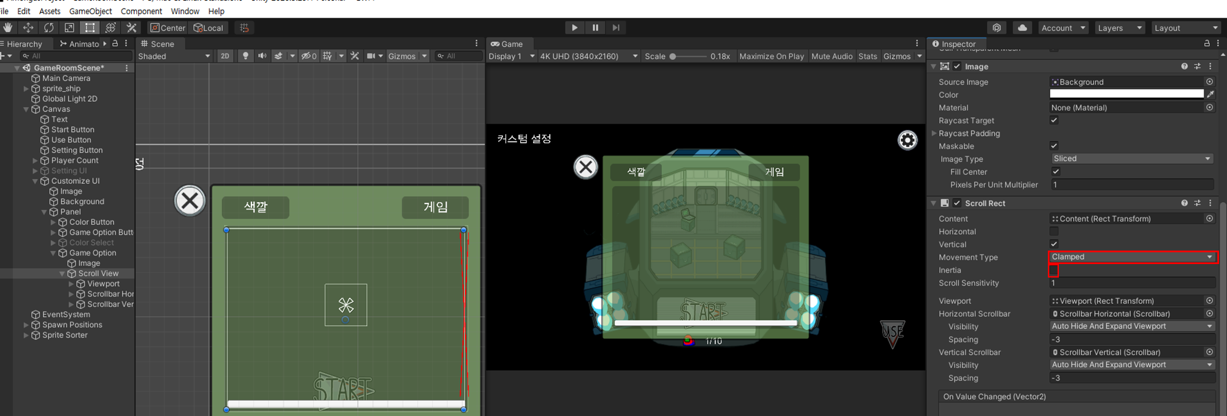This screenshot has height=416, width=1227.
Task: Toggle Mute Audio in Game view
Action: click(832, 56)
